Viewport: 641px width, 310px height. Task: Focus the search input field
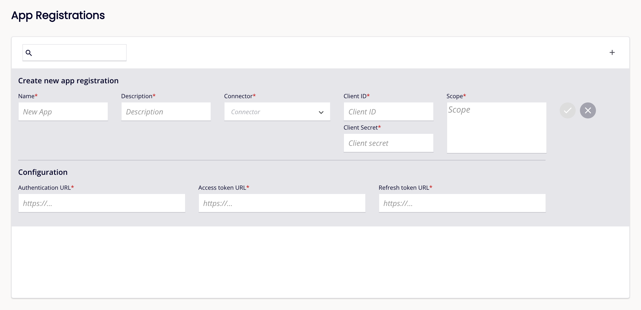[74, 53]
